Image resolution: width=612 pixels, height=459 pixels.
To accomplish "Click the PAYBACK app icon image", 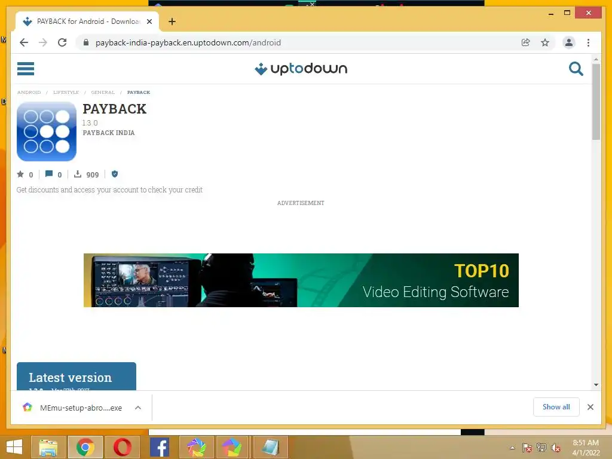I will 47,131.
